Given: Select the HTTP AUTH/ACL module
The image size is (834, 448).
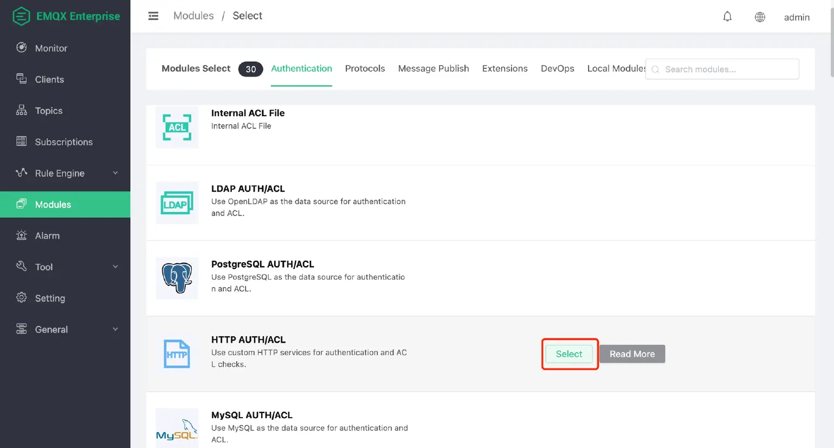Looking at the screenshot, I should 569,354.
